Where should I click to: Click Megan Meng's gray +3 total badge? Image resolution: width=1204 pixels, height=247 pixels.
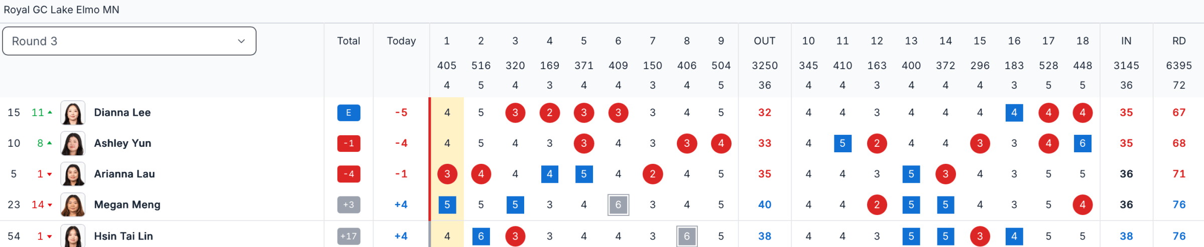(x=348, y=204)
